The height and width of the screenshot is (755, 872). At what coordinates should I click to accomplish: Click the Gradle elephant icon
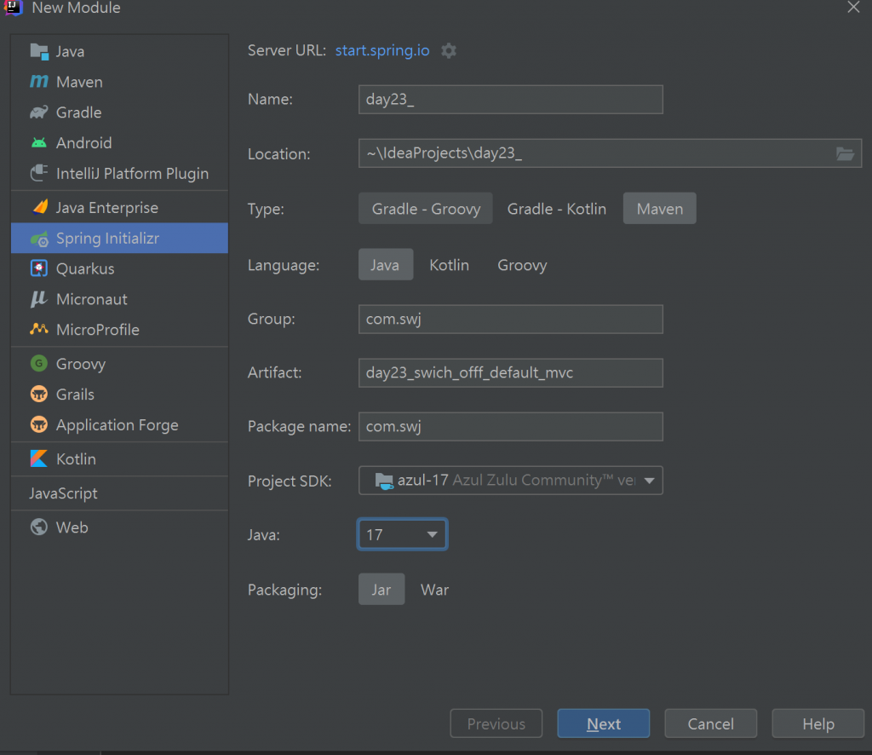click(39, 112)
